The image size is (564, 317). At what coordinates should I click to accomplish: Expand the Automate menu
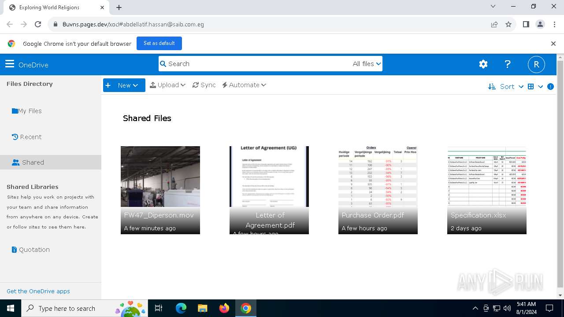click(x=244, y=85)
